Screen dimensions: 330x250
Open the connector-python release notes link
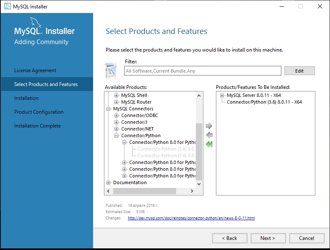tap(191, 218)
